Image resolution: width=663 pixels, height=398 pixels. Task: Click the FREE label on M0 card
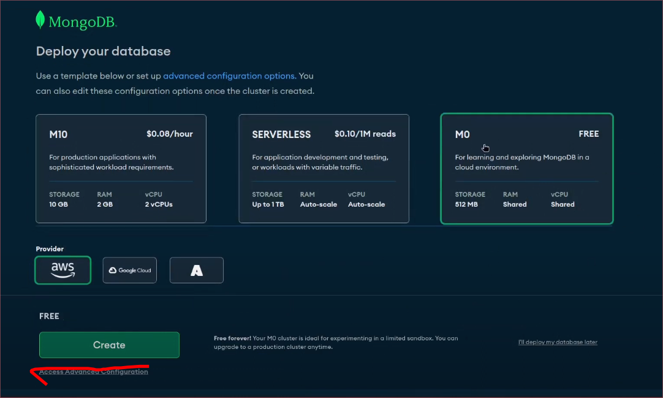(589, 134)
